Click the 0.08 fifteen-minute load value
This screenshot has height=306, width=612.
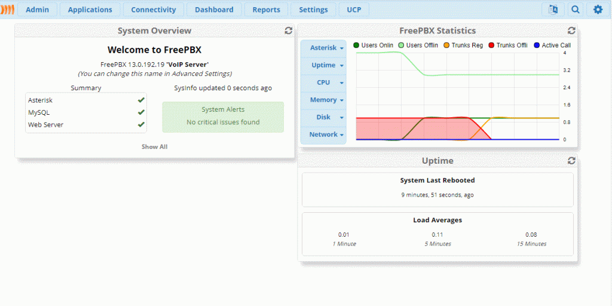pos(531,234)
